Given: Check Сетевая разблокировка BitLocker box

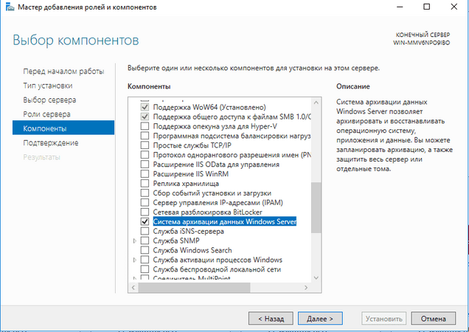Looking at the screenshot, I should pos(145,212).
